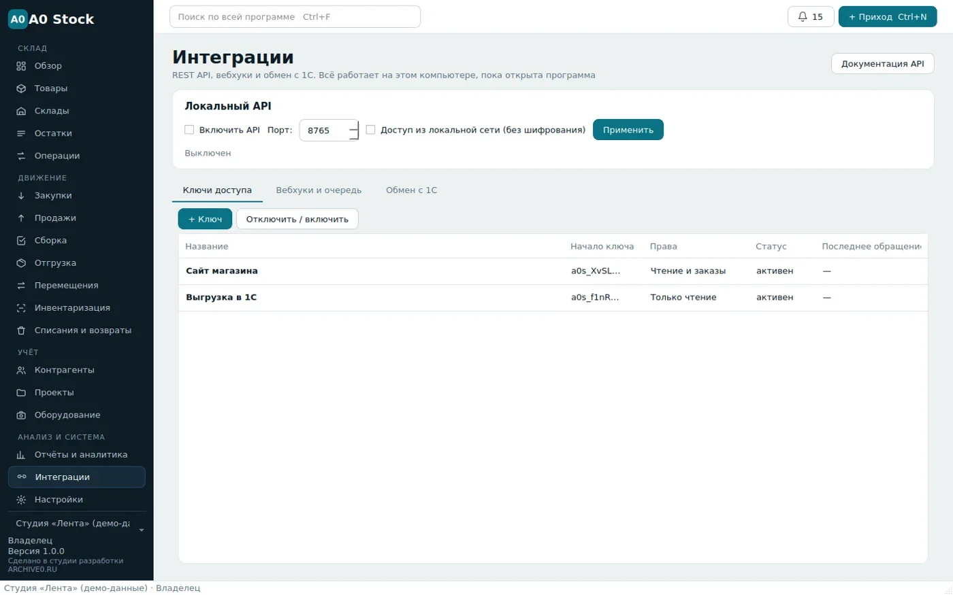Select the Сайт магазина key row

point(553,271)
